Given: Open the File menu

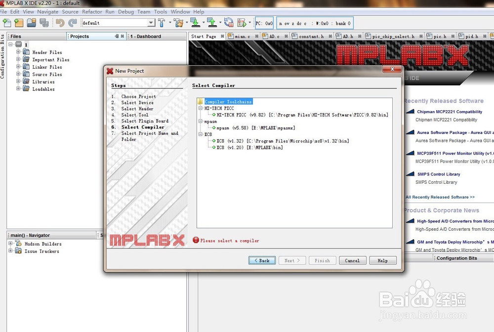Looking at the screenshot, I should tap(3, 12).
